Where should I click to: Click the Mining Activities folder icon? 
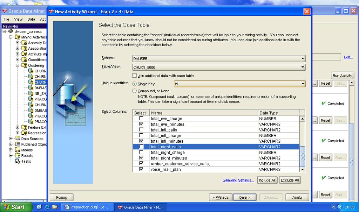[18, 37]
